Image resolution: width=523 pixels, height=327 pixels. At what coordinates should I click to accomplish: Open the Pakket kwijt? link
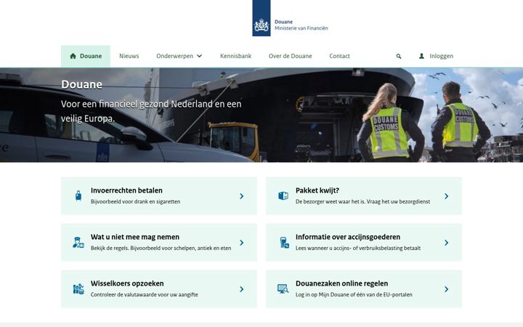317,190
